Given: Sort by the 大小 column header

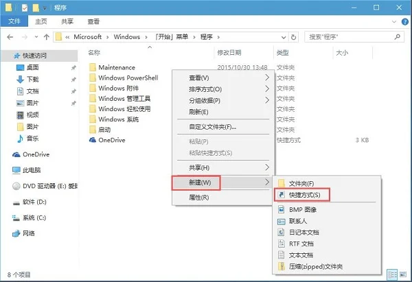Looking at the screenshot, I should 342,53.
